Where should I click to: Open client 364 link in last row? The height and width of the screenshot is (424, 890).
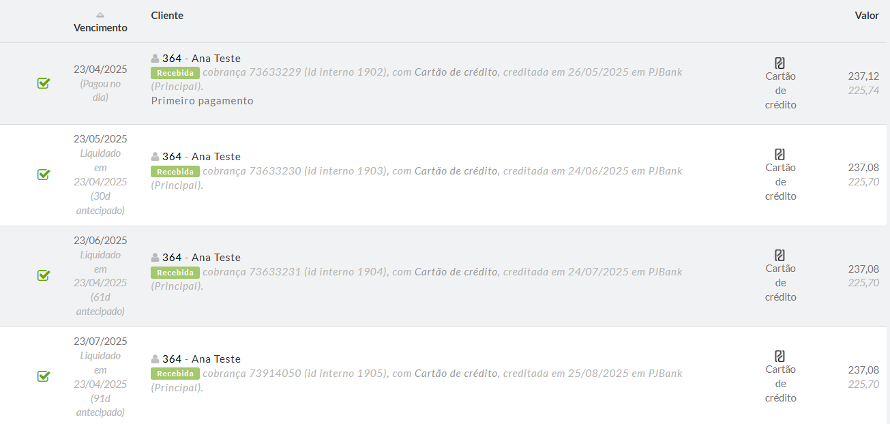coord(172,359)
